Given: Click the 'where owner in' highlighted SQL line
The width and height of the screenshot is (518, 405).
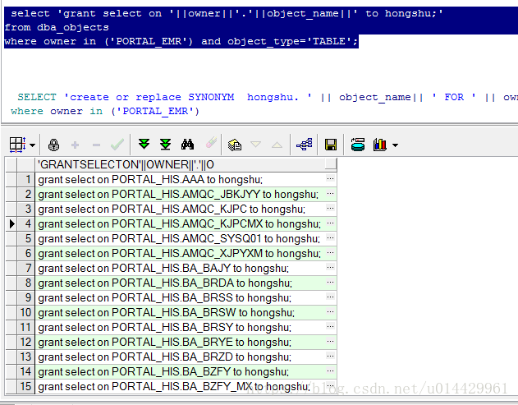Looking at the screenshot, I should pos(181,41).
